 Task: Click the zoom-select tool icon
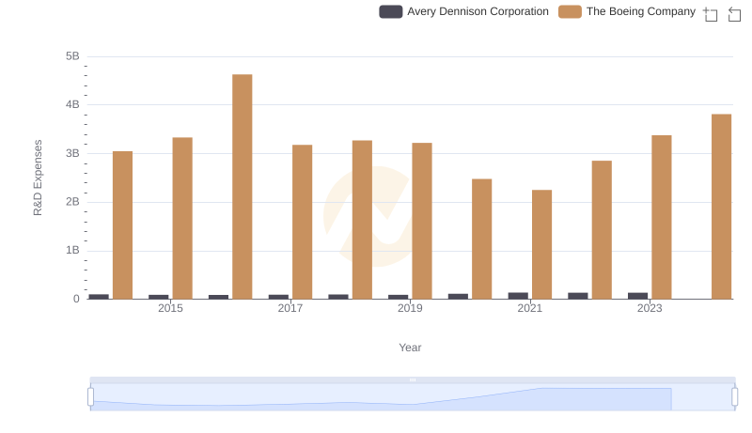tap(711, 14)
